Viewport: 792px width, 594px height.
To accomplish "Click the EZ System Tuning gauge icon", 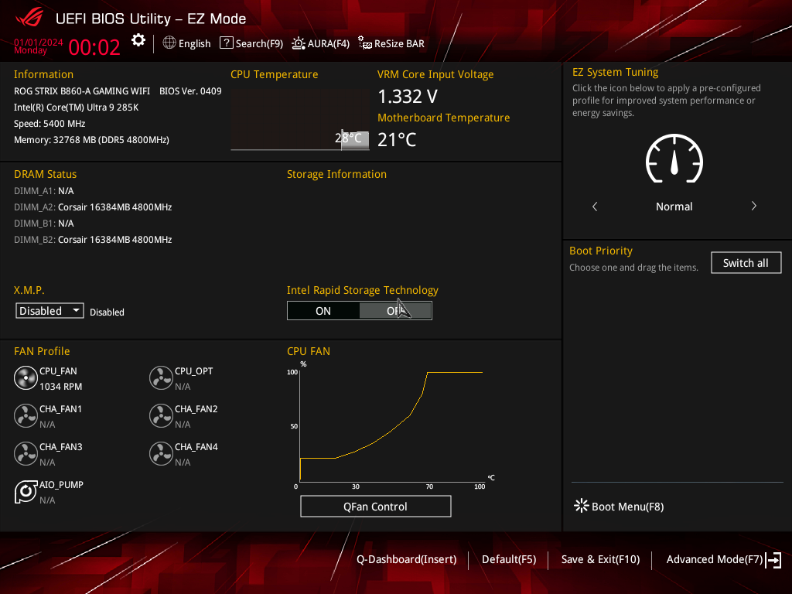I will tap(674, 160).
